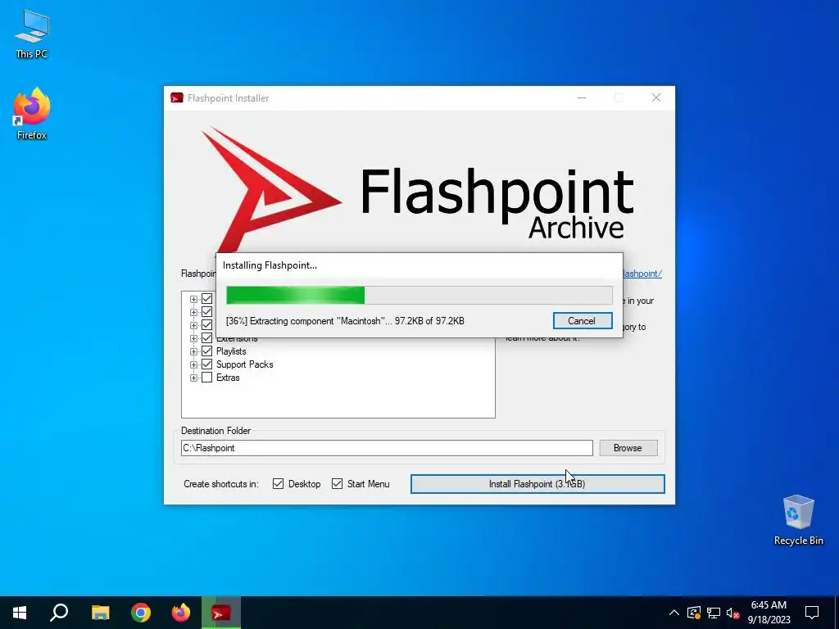Check the Extras component checkbox
The height and width of the screenshot is (629, 839).
coord(207,378)
